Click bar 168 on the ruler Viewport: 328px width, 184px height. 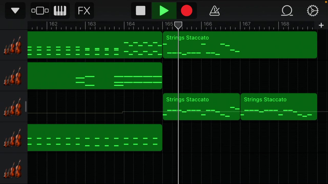coord(285,24)
